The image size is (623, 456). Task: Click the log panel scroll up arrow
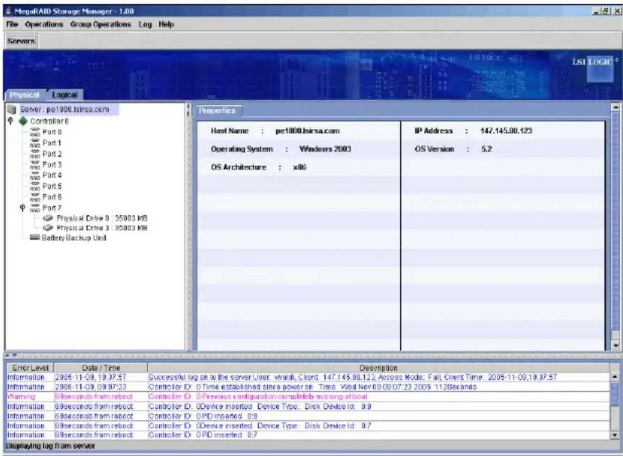click(x=615, y=377)
